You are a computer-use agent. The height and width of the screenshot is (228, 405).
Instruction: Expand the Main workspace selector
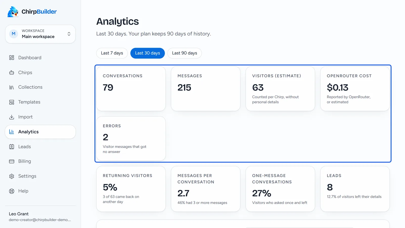[x=40, y=34]
